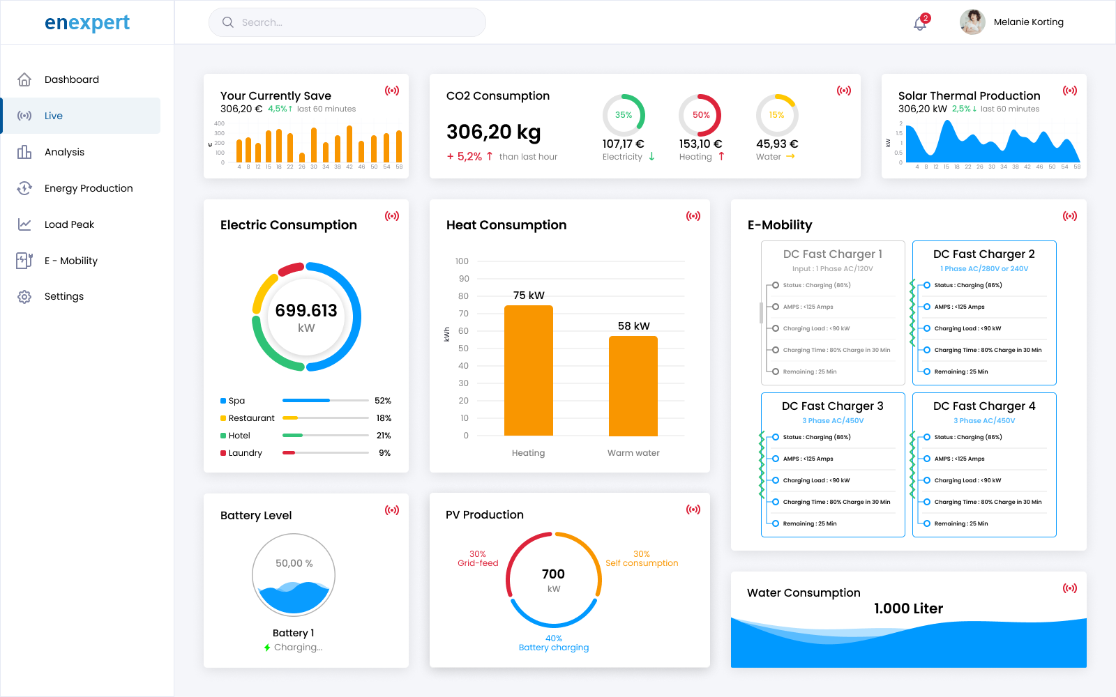Click live indicator on Heat Consumption card
Viewport: 1116px width, 697px height.
click(693, 216)
